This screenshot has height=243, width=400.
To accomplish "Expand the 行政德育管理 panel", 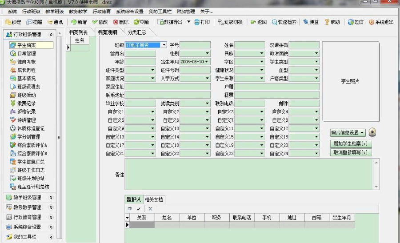I will 51,217.
